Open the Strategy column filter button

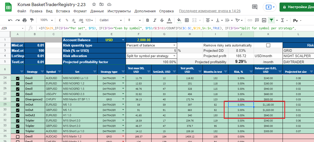[x=42, y=72]
